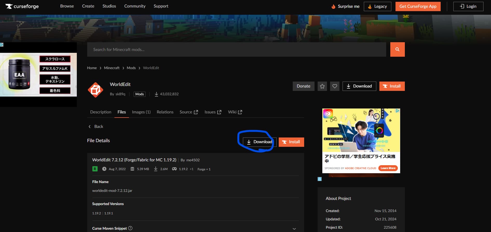Click the AdChoices icon on Adobe ad
This screenshot has width=491, height=232.
tap(397, 111)
